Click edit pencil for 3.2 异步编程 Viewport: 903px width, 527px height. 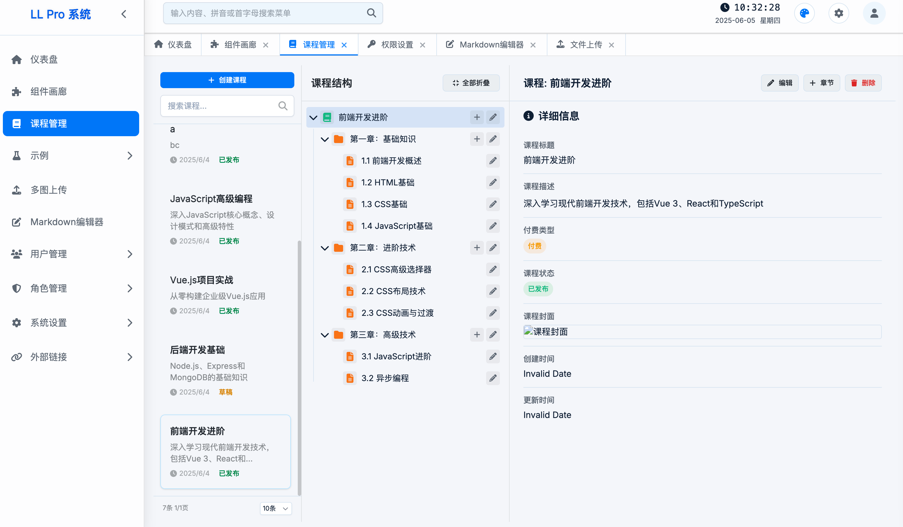pyautogui.click(x=493, y=378)
